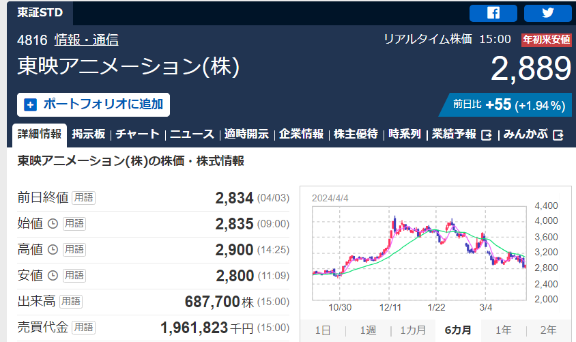Click the current price 2,889

531,68
